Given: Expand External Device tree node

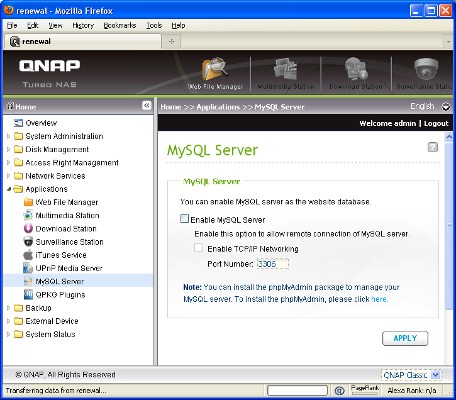Looking at the screenshot, I should click(8, 321).
